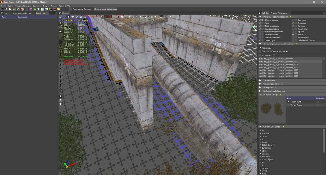
Task: Open the Редакторы menu
Action: [37, 6]
